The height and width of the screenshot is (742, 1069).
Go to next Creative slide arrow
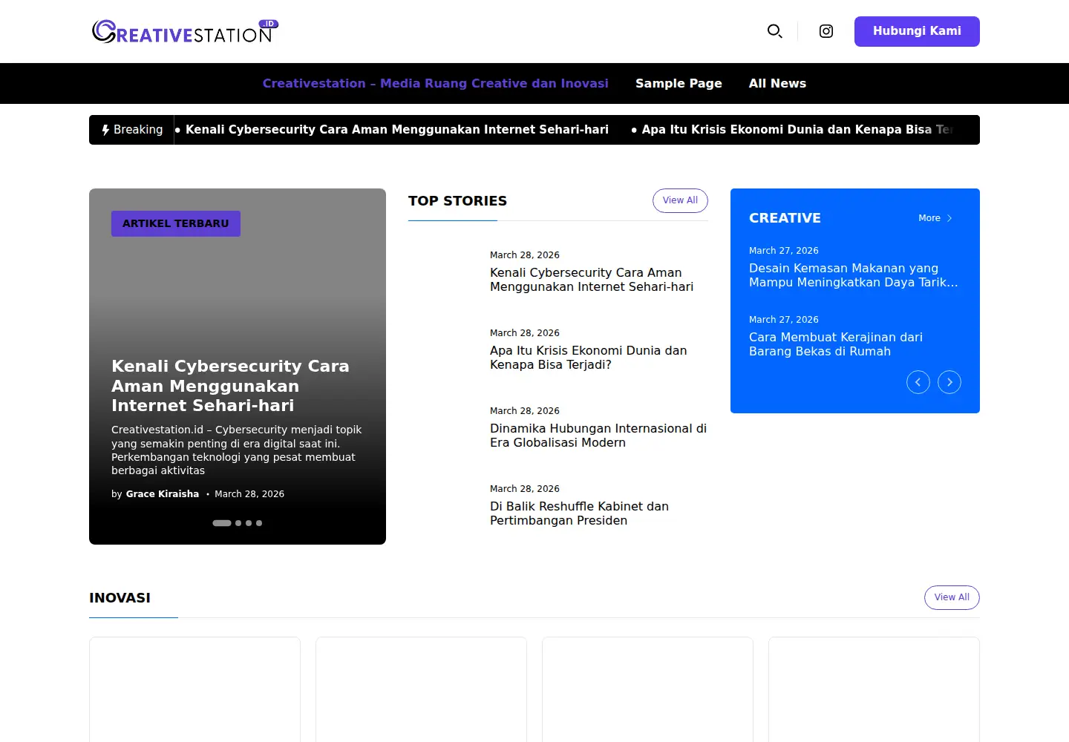click(949, 382)
